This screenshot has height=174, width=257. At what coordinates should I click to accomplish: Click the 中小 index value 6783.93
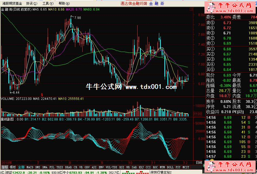pos(76,172)
